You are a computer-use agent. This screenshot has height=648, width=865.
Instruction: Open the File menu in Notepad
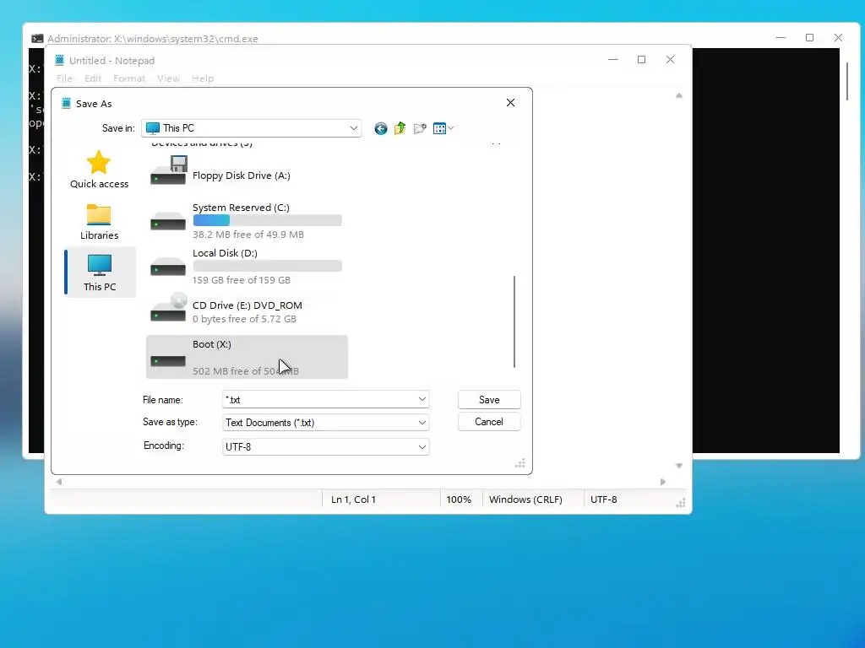click(x=64, y=78)
